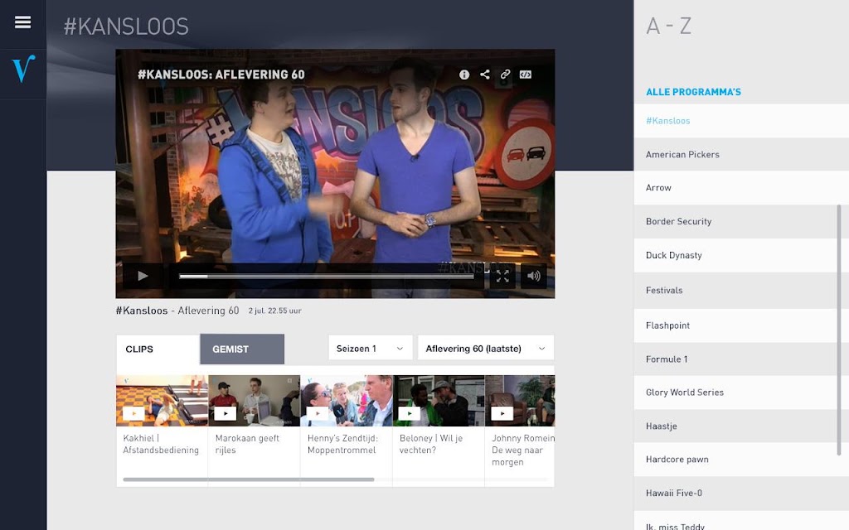Share the video via share icon
The height and width of the screenshot is (530, 849).
pyautogui.click(x=484, y=75)
